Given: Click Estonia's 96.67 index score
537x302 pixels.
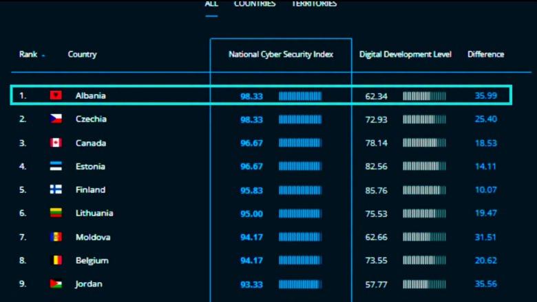Looking at the screenshot, I should click(x=251, y=167).
